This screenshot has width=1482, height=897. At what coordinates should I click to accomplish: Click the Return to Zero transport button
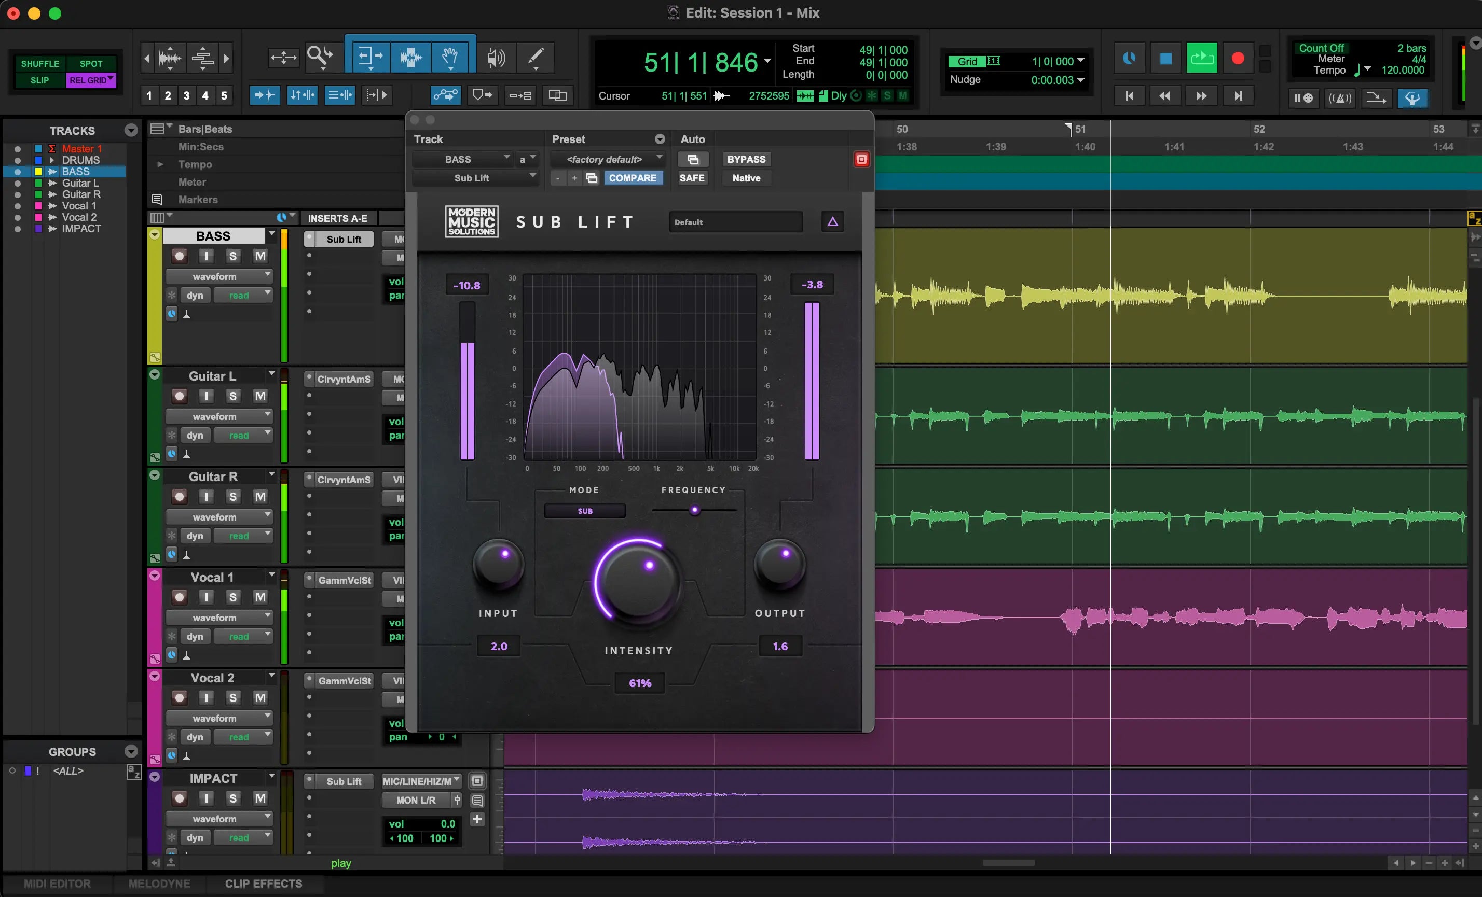[x=1129, y=96]
